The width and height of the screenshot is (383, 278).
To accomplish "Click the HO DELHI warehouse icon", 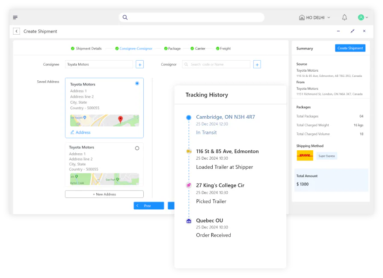I will pos(302,18).
